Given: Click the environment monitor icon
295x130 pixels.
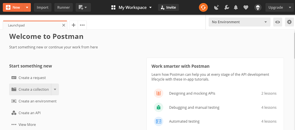Looking at the screenshot, I should pyautogui.click(x=14, y=101).
